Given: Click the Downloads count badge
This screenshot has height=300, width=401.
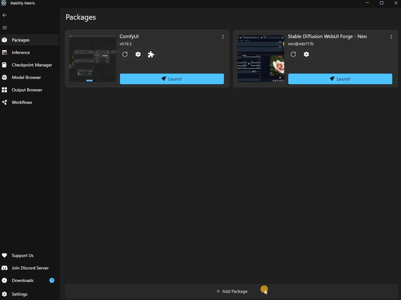Looking at the screenshot, I should [52, 281].
